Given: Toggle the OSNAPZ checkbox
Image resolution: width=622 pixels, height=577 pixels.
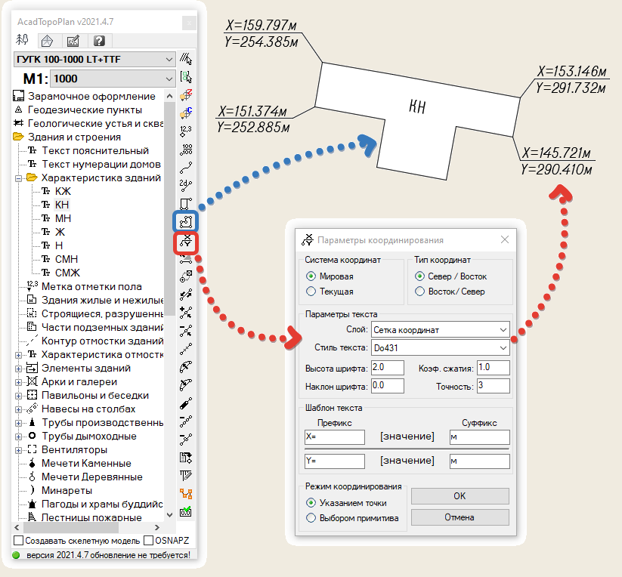Looking at the screenshot, I should [147, 541].
